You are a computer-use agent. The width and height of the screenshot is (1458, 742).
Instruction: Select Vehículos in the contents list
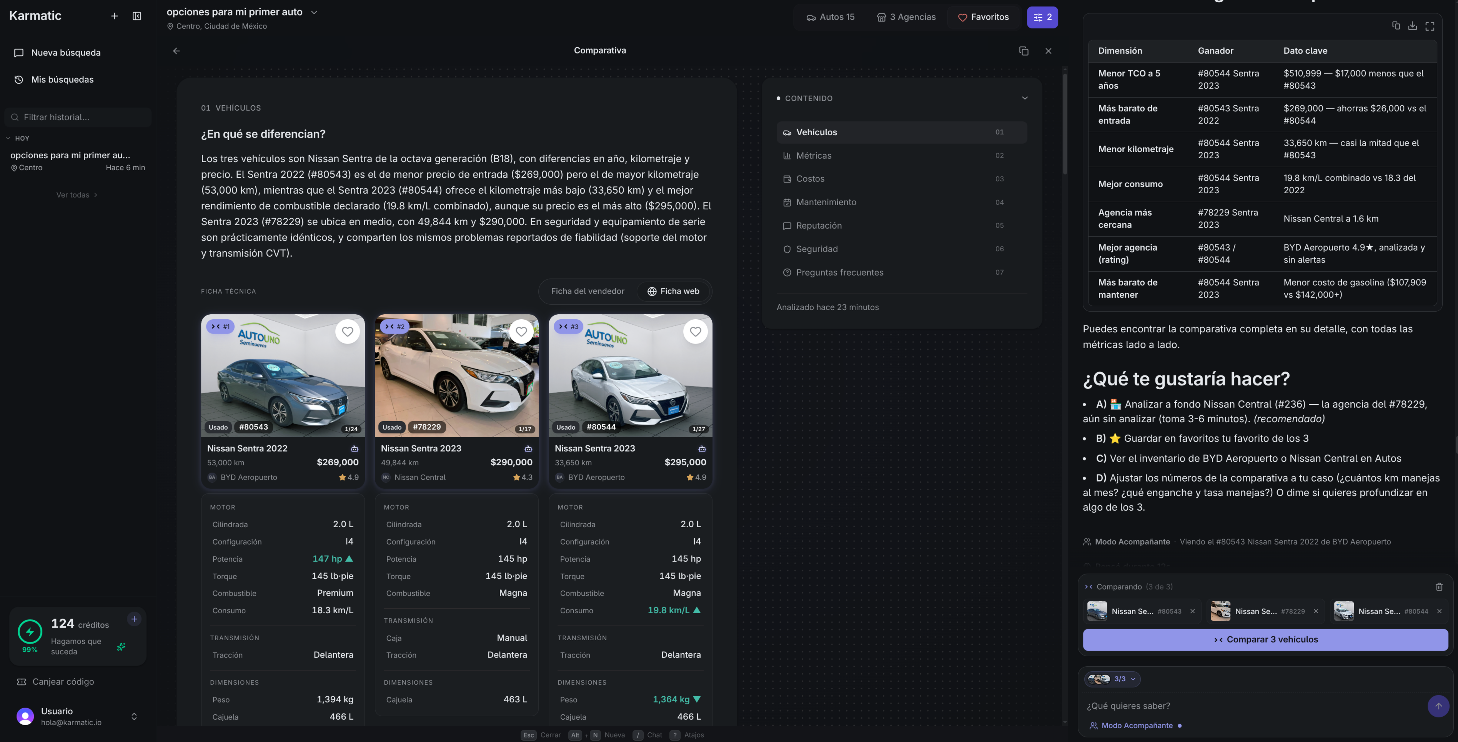click(902, 132)
